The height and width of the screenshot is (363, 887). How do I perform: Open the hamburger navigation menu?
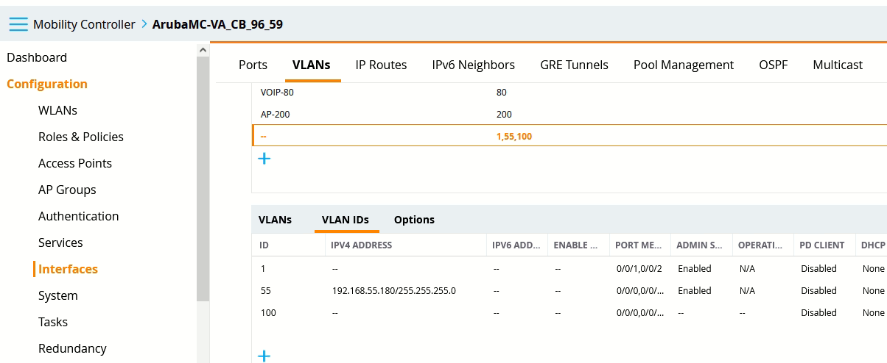point(18,24)
